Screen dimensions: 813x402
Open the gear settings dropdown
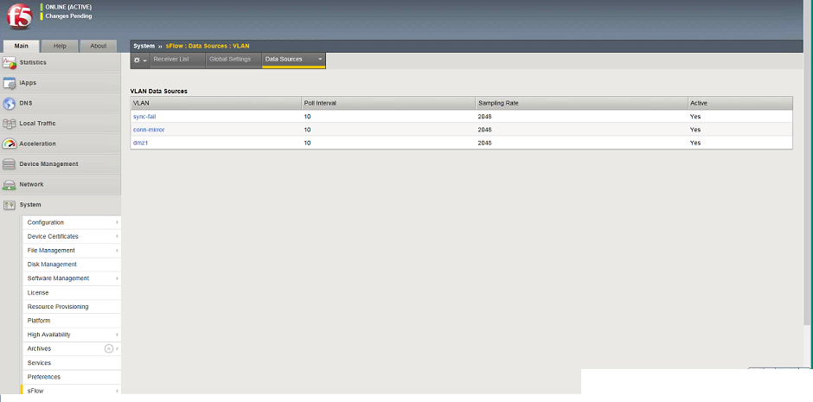(x=140, y=61)
